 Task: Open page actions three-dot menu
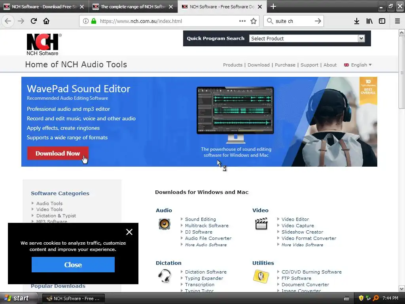(242, 21)
